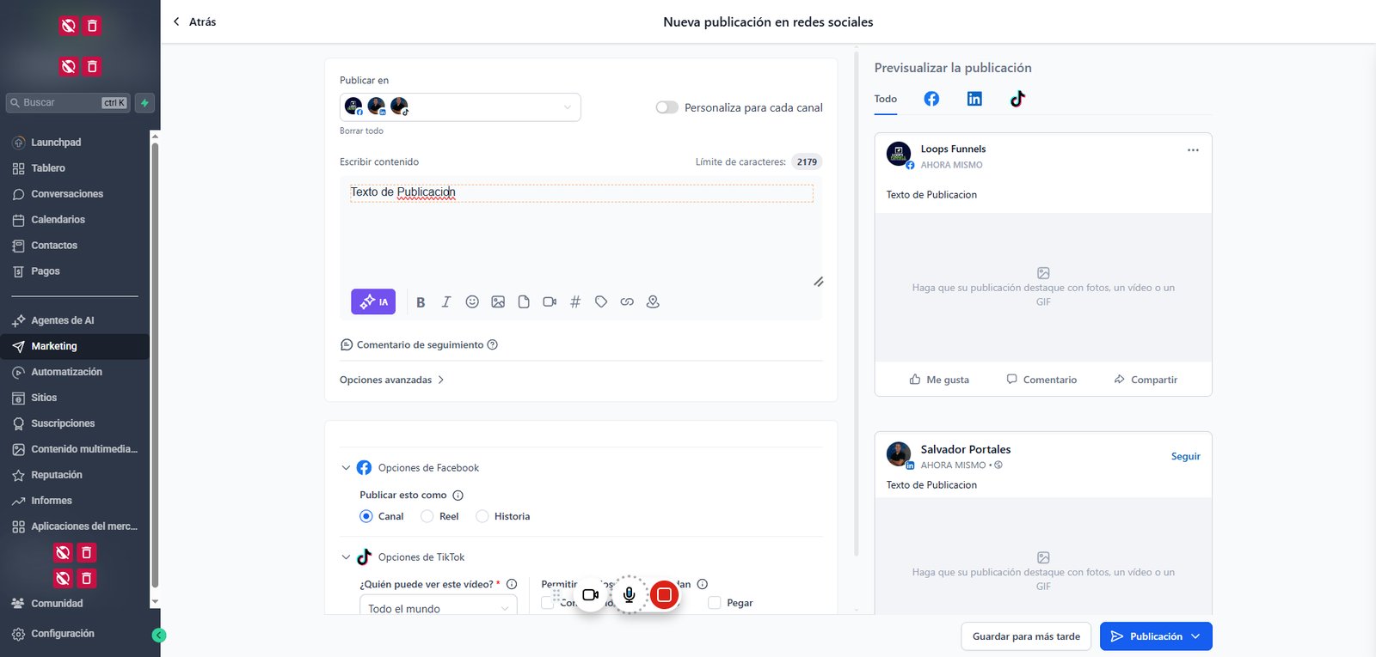The width and height of the screenshot is (1376, 657).
Task: Attach a document file to the post
Action: [524, 301]
